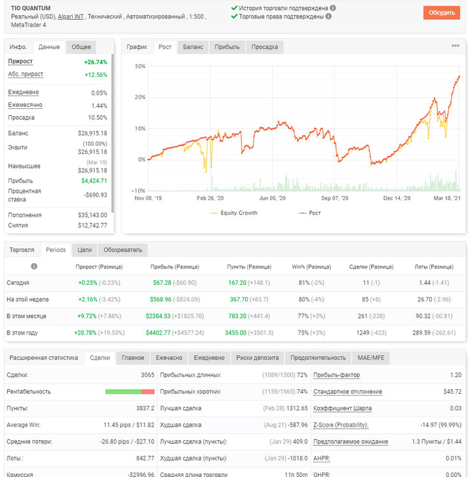This screenshot has width=470, height=477.
Task: Open the Прибыль chart tab
Action: tap(227, 47)
